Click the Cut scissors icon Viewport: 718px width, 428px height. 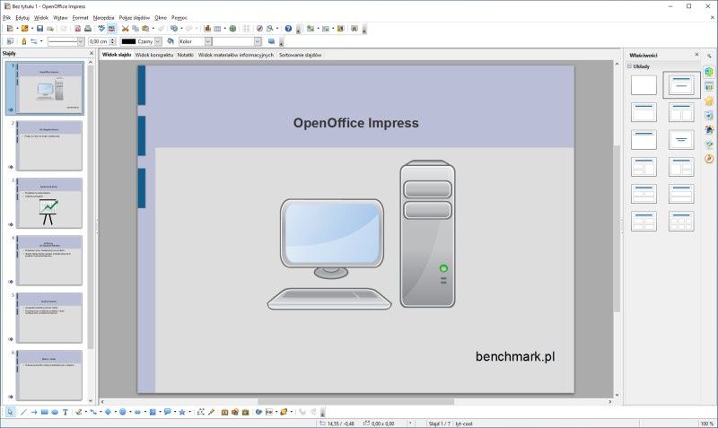(125, 29)
